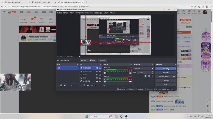This screenshot has width=213, height=119.
Task: Open 桌面音频 channel options dots
Action: coord(105,79)
